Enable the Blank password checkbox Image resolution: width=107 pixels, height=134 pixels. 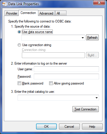point(19,83)
